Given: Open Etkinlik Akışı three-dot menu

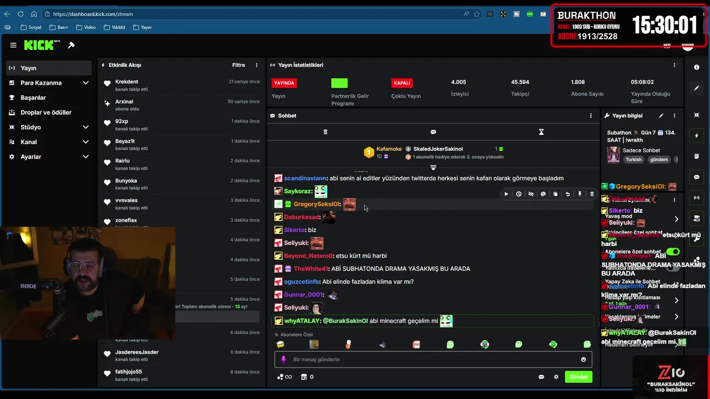Looking at the screenshot, I should [x=256, y=65].
